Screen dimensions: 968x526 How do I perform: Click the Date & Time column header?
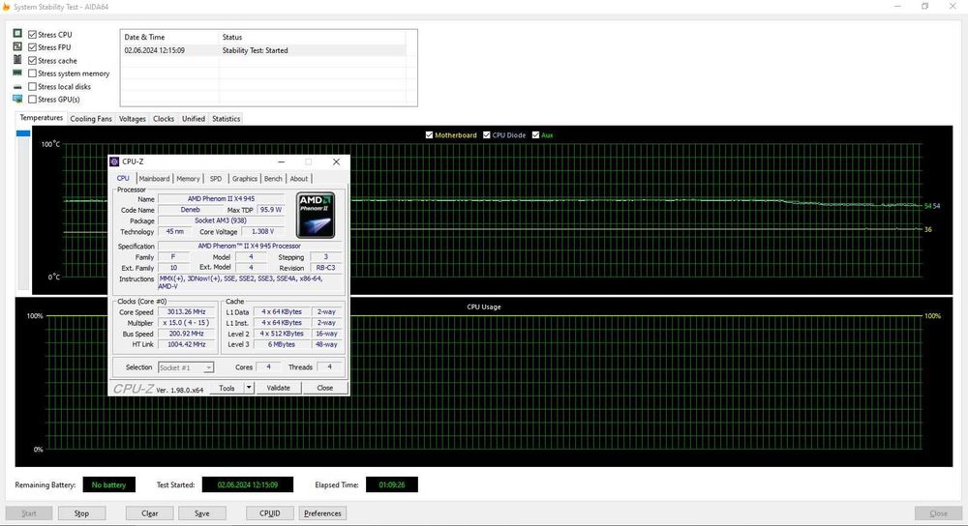coord(169,37)
